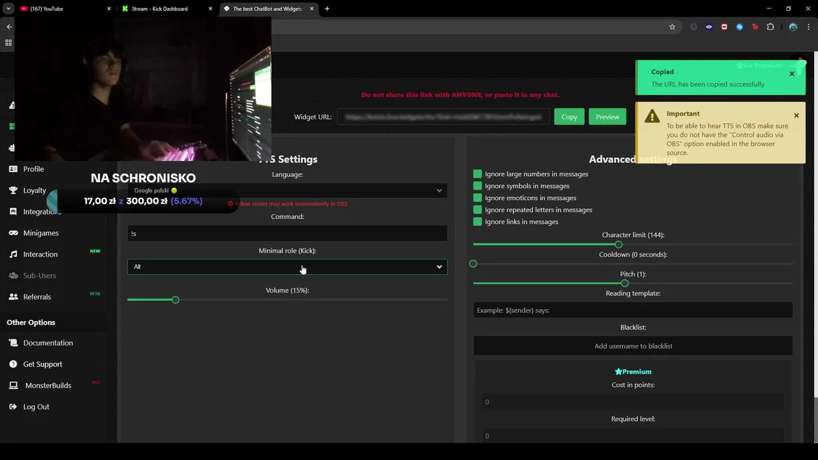The image size is (818, 460).
Task: Open the Interaction music note icon
Action: [x=13, y=254]
